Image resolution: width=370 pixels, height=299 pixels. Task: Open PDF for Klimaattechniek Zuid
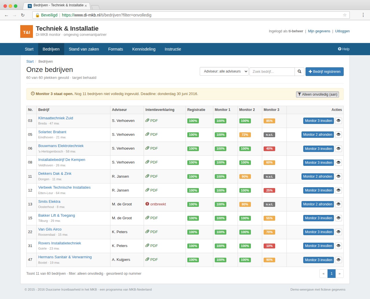(152, 120)
